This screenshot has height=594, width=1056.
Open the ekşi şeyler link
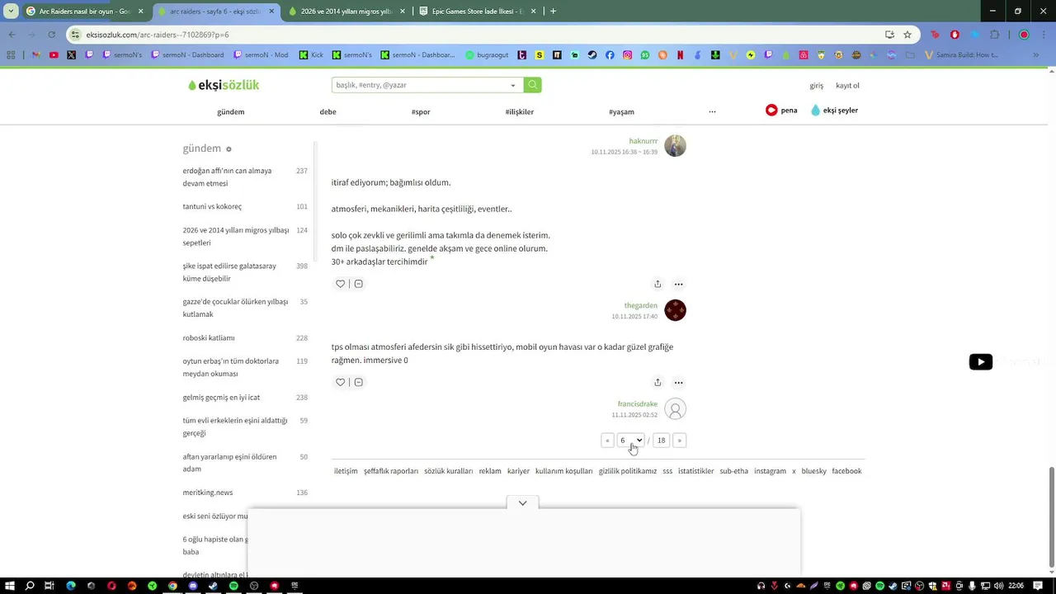coord(834,111)
